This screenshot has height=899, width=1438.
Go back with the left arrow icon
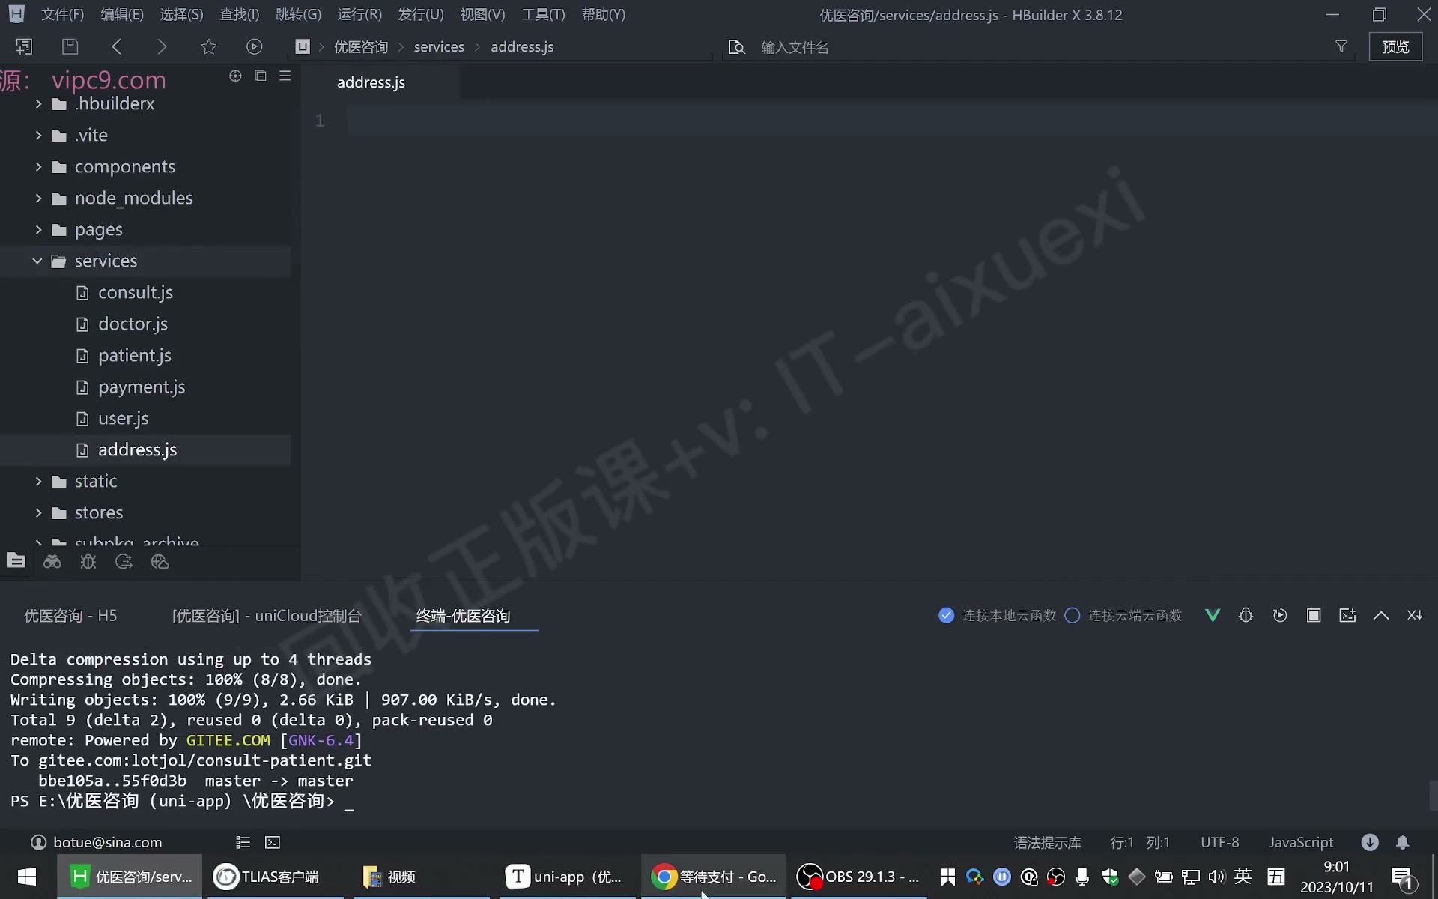[x=116, y=46]
